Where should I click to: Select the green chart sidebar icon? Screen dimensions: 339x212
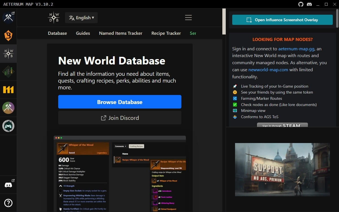coord(8,72)
